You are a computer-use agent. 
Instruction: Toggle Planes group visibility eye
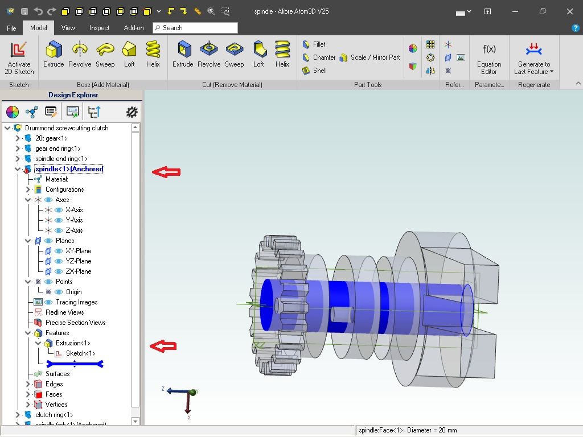48,241
